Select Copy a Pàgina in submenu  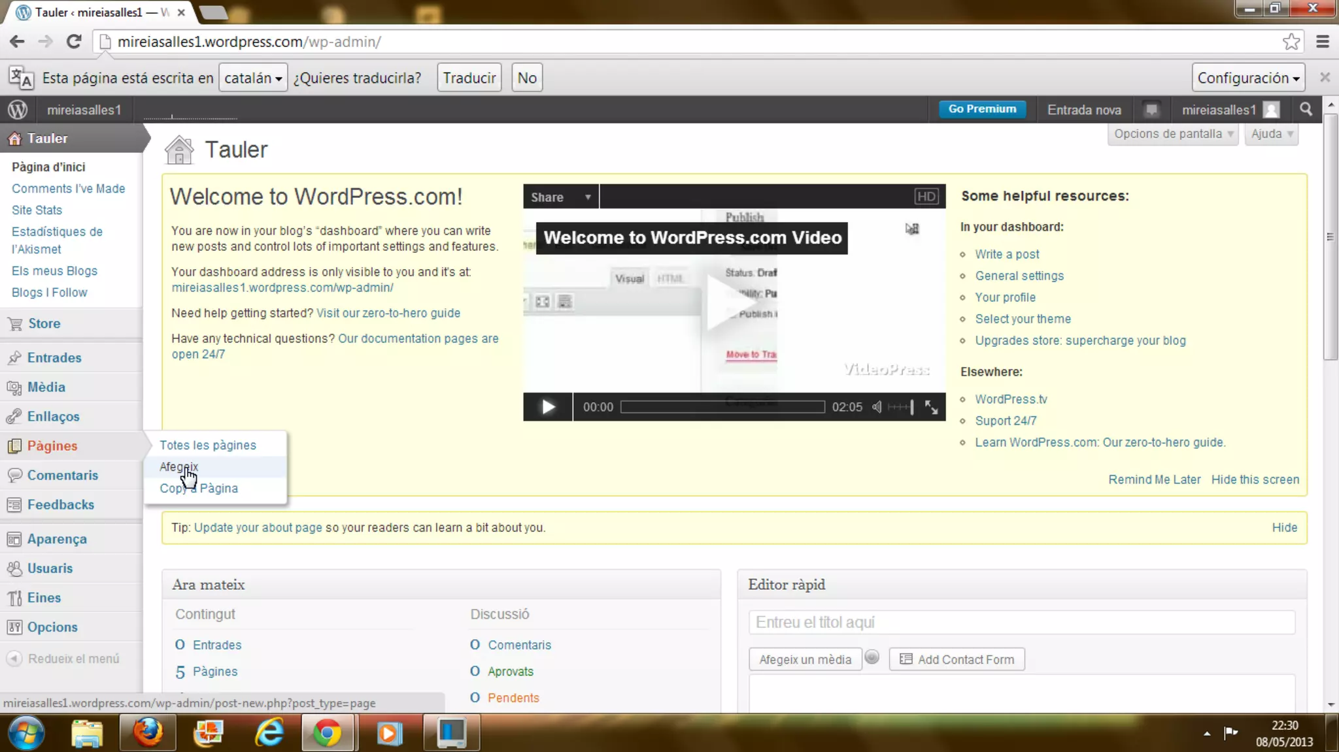[x=199, y=489]
